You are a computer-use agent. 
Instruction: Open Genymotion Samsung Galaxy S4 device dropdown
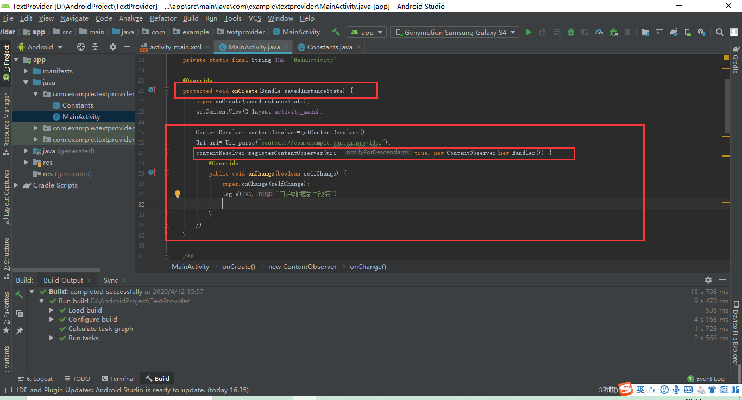click(455, 32)
